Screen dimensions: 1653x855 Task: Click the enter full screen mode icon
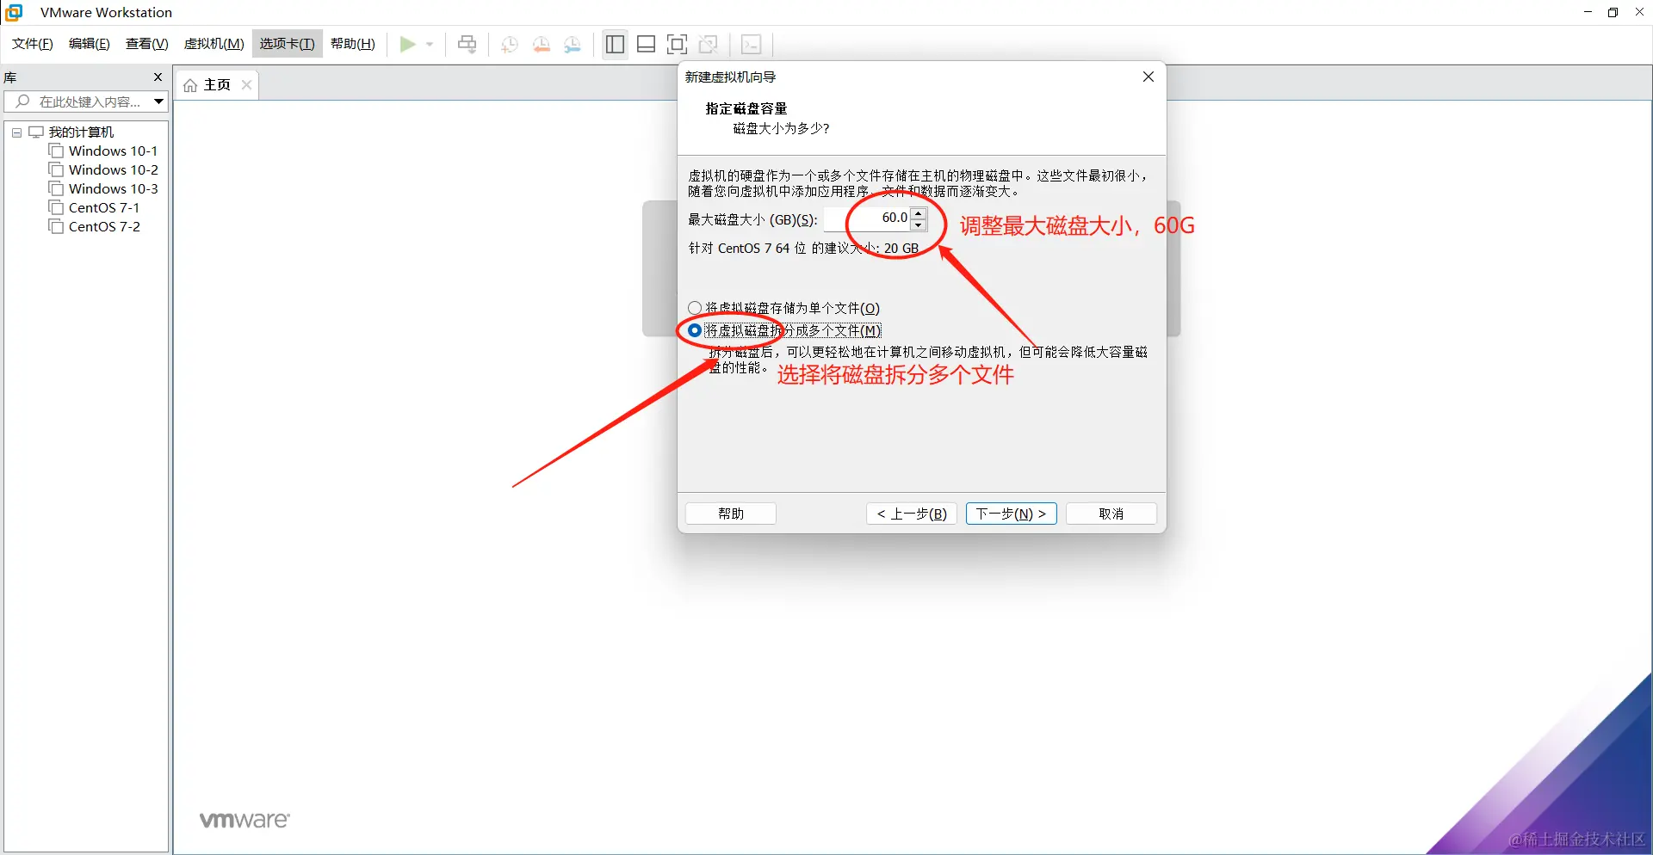[x=678, y=44]
